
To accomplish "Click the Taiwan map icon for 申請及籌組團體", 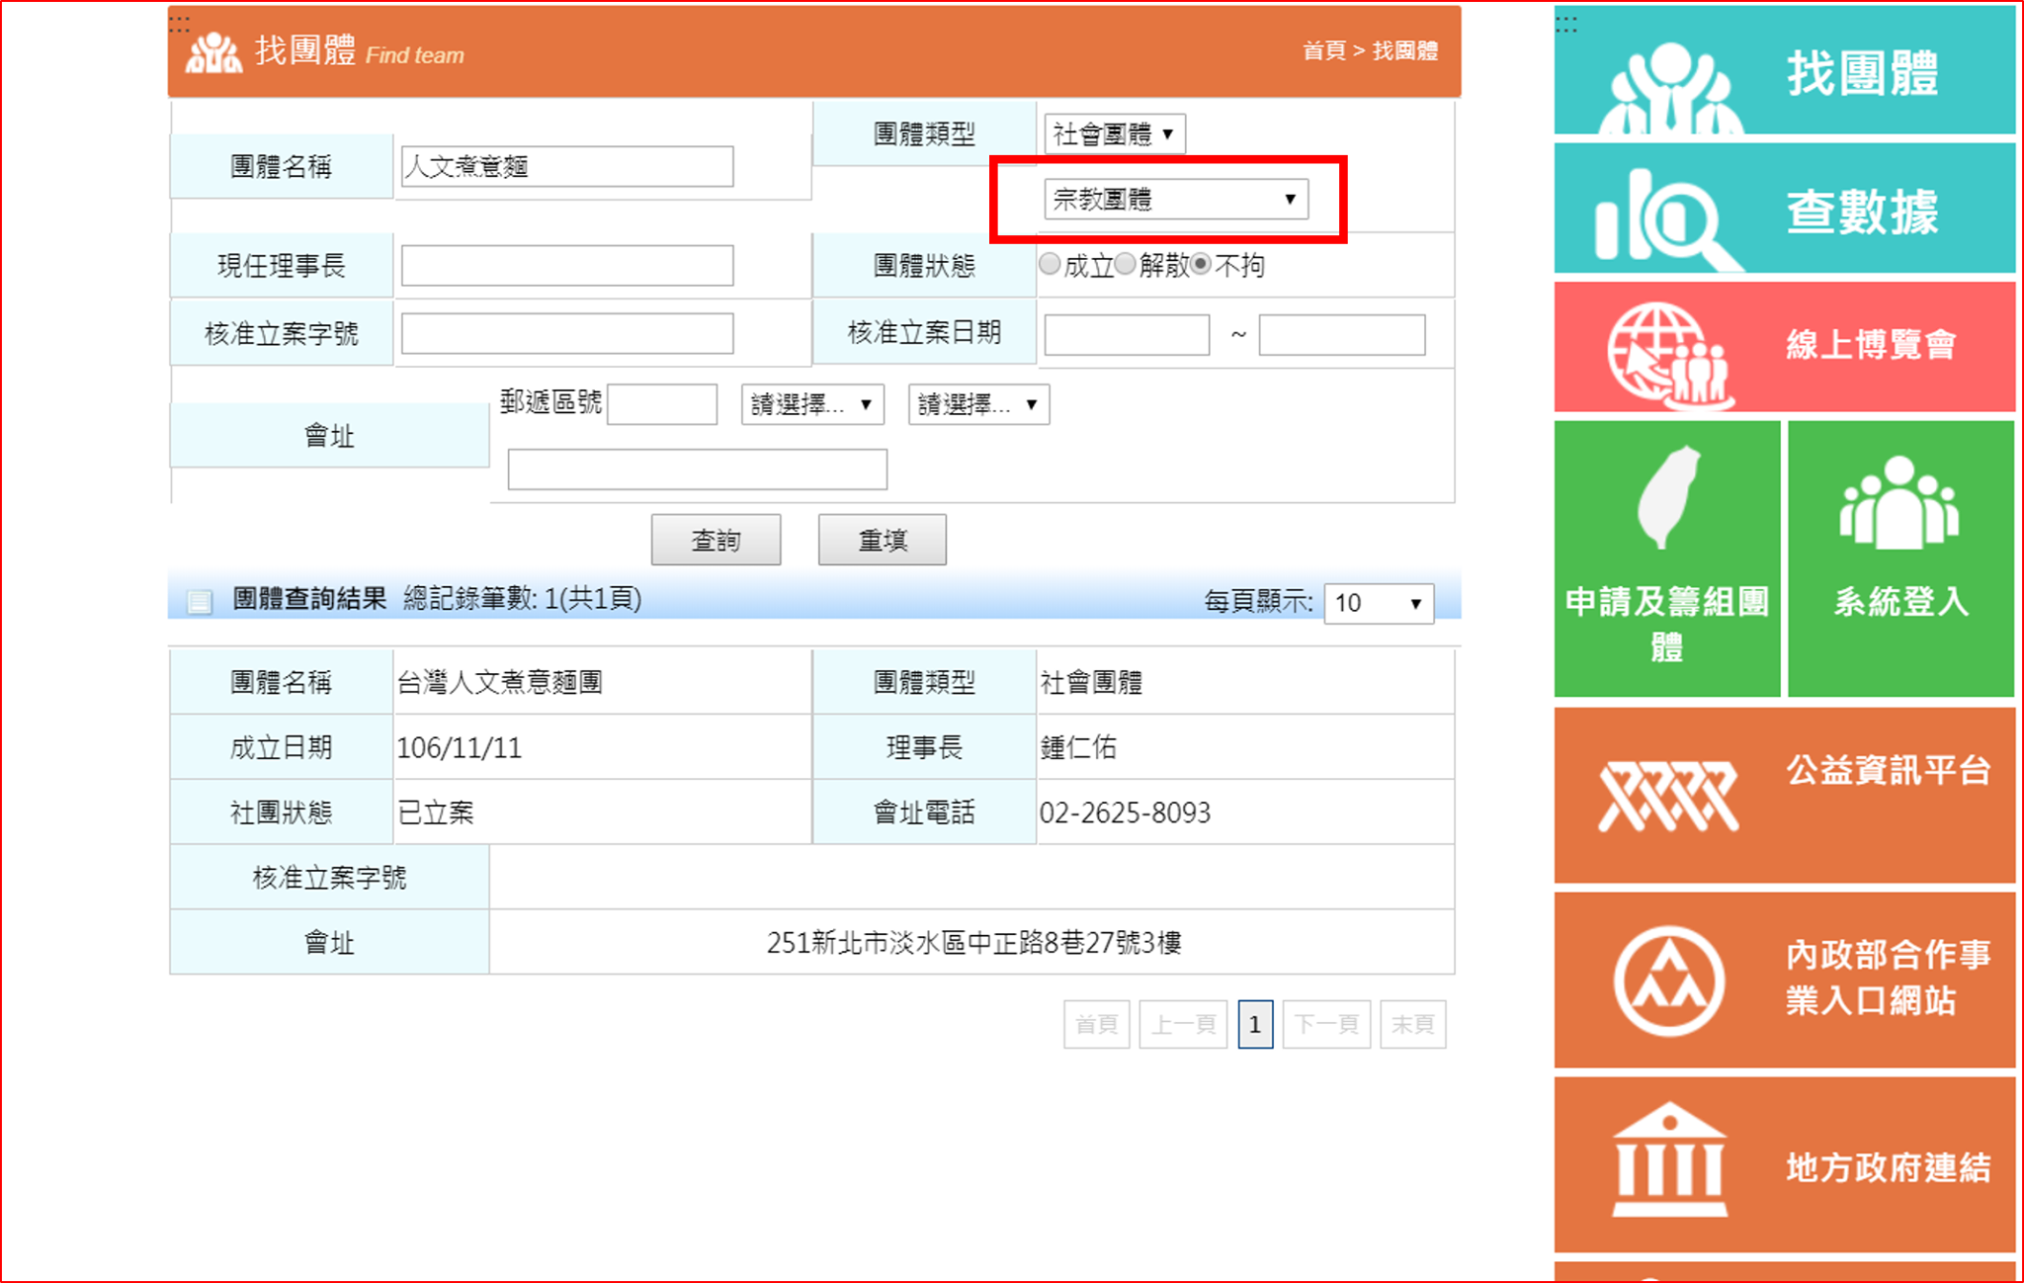I will [1668, 497].
